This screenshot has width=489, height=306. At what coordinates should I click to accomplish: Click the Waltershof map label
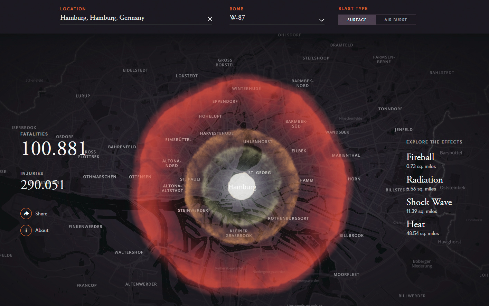(129, 252)
